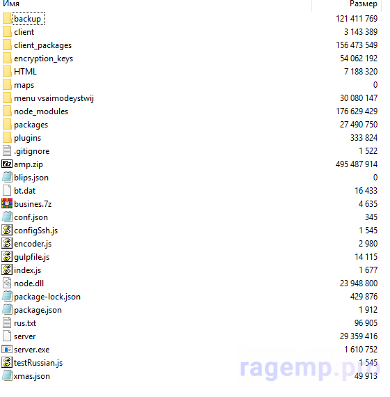Sort by the Имя column header

click(x=11, y=3)
